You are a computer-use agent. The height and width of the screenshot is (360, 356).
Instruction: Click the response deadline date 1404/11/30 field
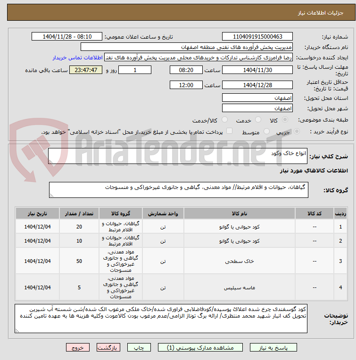[x=257, y=70]
